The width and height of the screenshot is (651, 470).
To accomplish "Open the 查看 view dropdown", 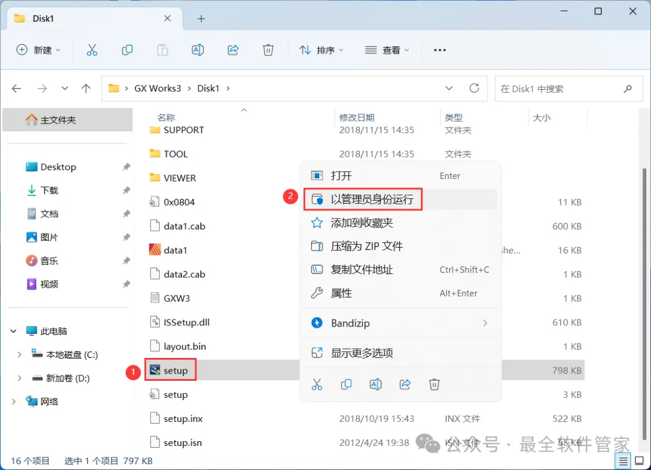I will tap(387, 50).
